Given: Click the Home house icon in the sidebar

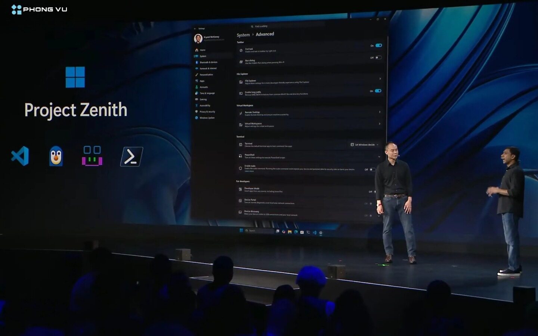Looking at the screenshot, I should click(x=197, y=50).
